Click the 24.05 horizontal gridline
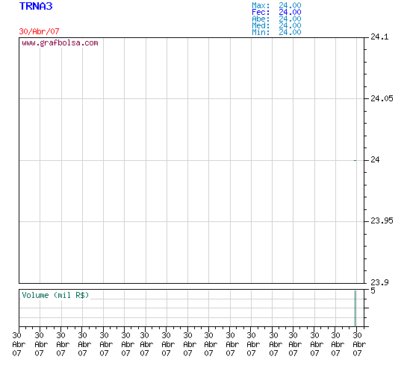Screen dimensions: 407x365 tap(192, 98)
